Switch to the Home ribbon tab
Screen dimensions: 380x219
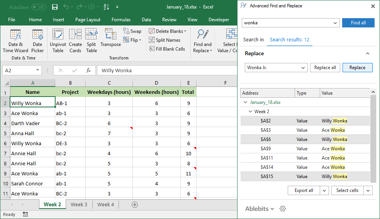36,20
